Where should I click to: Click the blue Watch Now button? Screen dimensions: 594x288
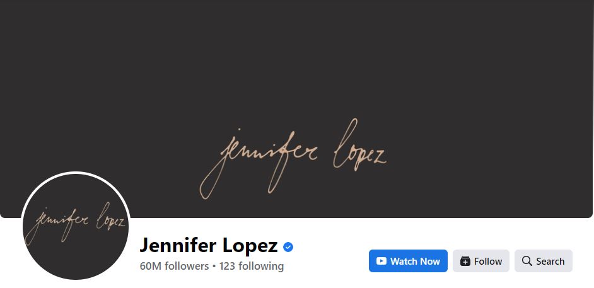pyautogui.click(x=408, y=261)
